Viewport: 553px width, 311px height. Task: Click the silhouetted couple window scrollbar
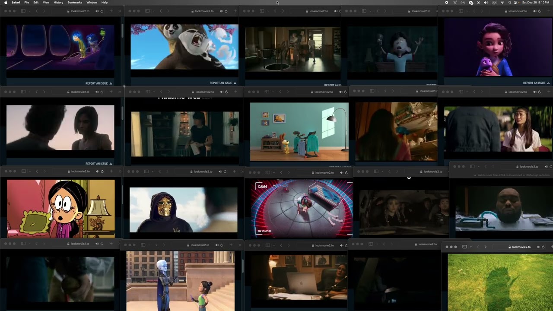(x=123, y=113)
